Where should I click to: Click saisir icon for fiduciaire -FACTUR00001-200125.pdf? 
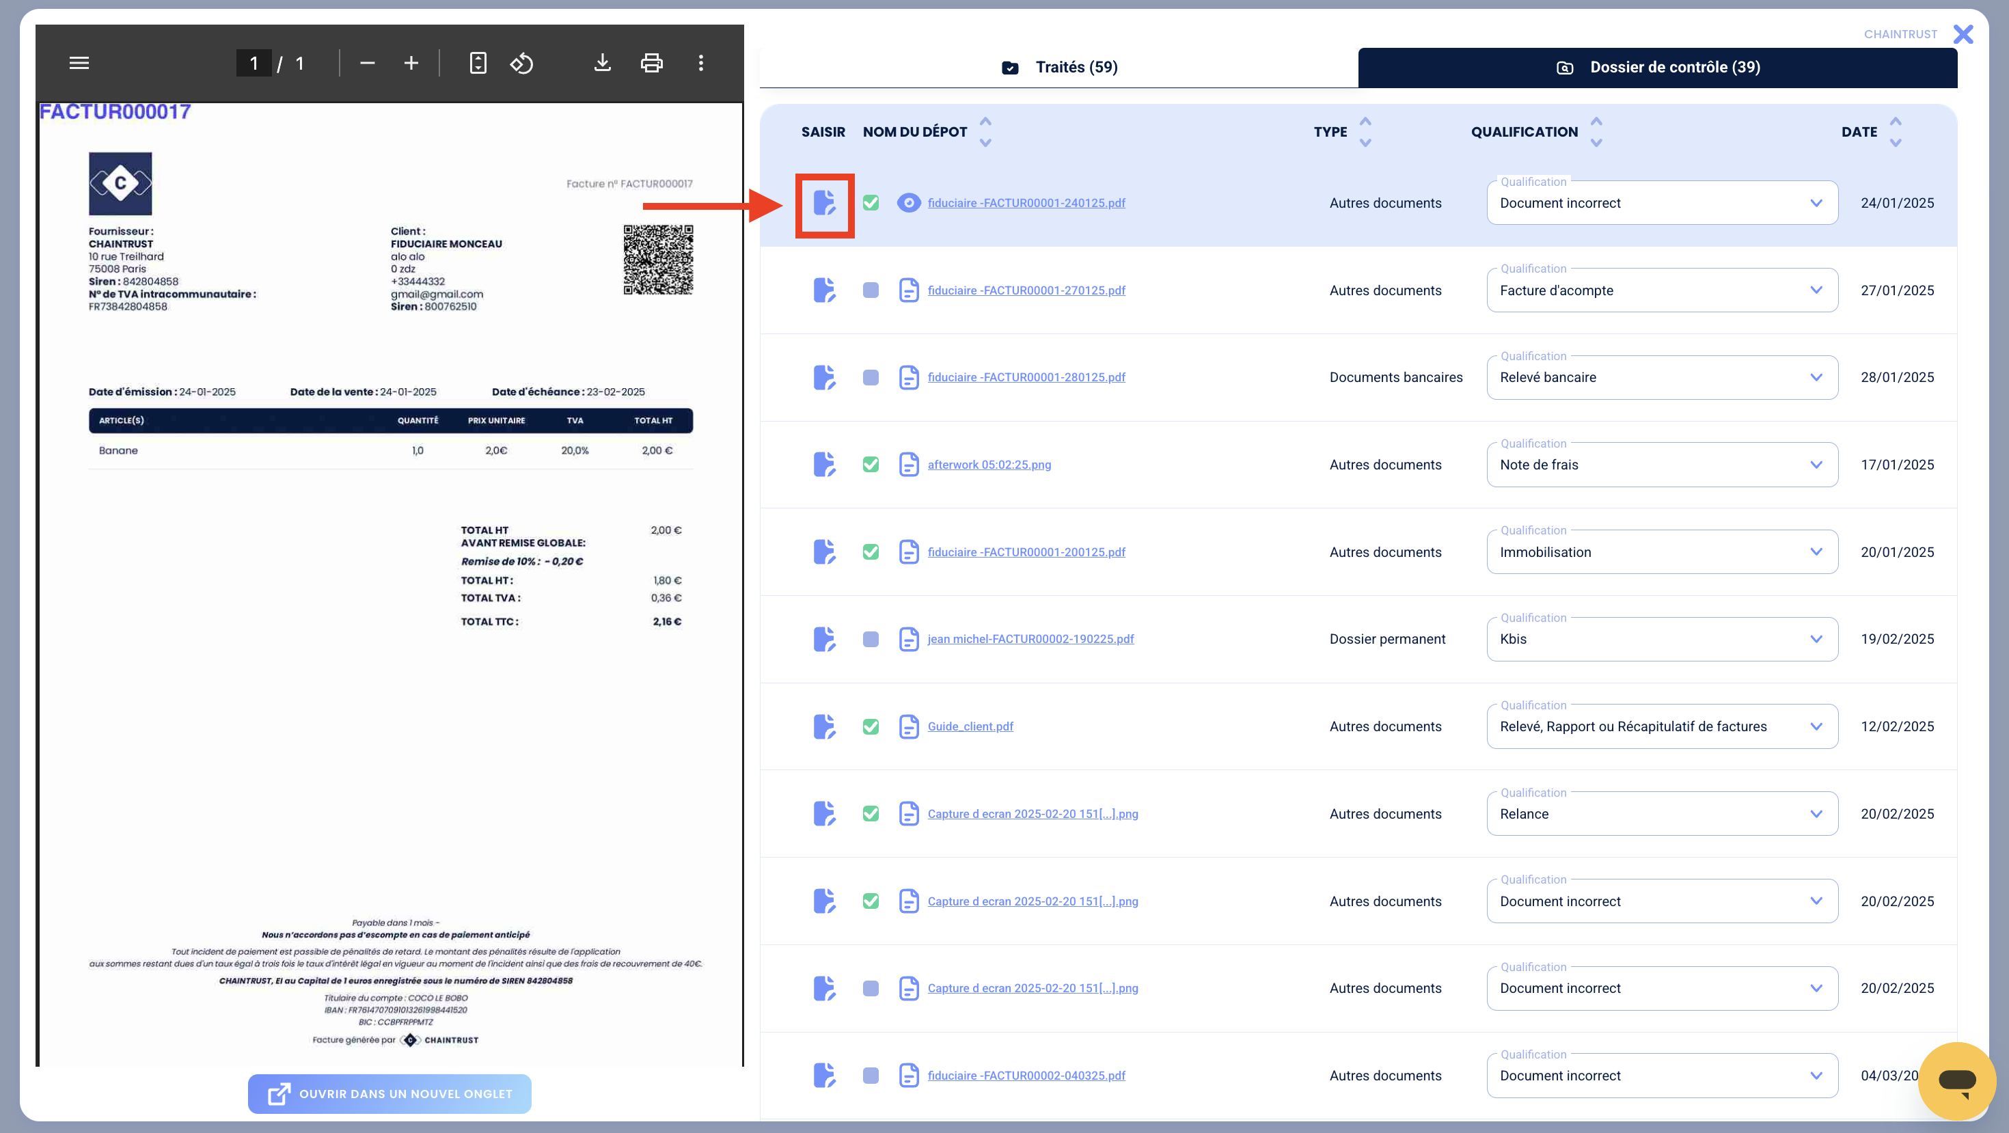[824, 552]
